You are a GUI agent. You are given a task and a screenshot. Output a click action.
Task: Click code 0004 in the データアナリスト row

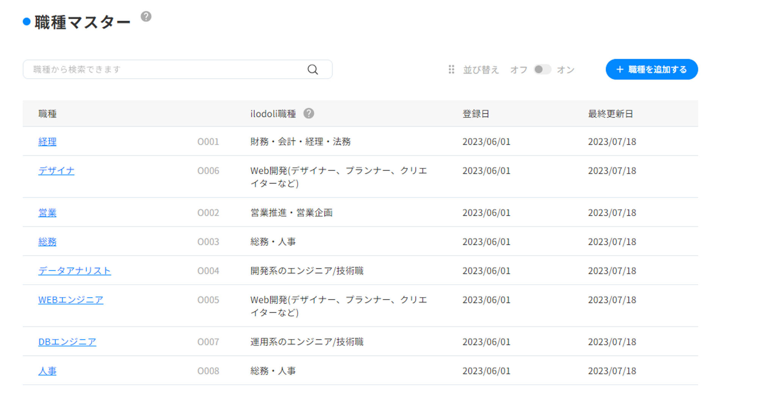208,271
